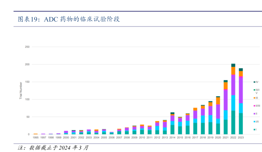Click the dark green IV legend swatch
Screen dimensions: 262x152
(254, 82)
